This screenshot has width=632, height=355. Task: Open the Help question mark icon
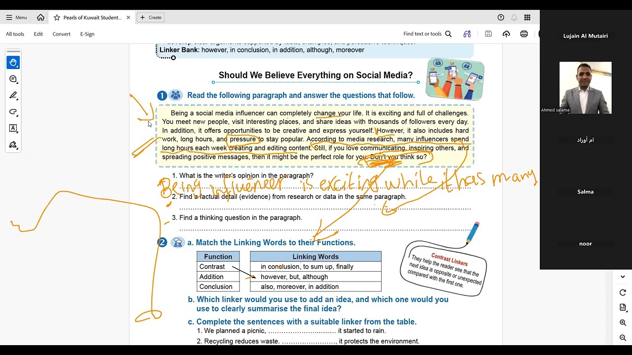(501, 17)
